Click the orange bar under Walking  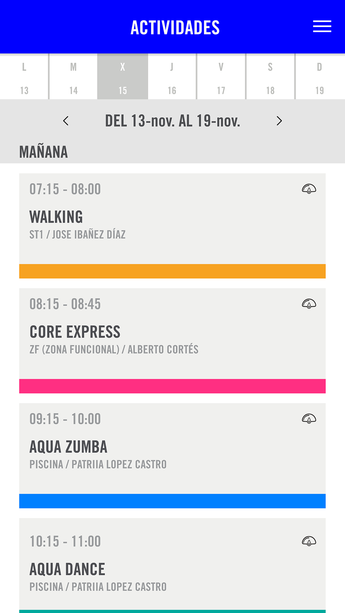click(x=172, y=271)
